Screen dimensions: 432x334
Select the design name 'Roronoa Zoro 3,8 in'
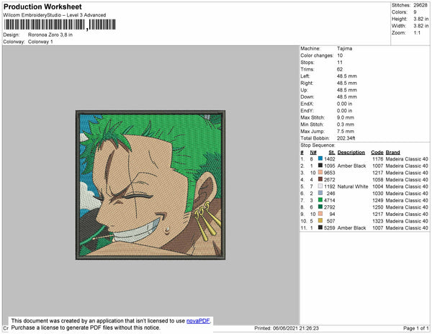50,35
